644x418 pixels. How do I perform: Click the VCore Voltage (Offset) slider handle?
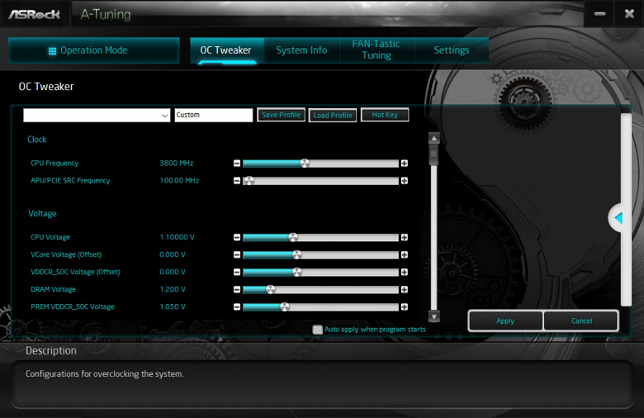coord(297,254)
